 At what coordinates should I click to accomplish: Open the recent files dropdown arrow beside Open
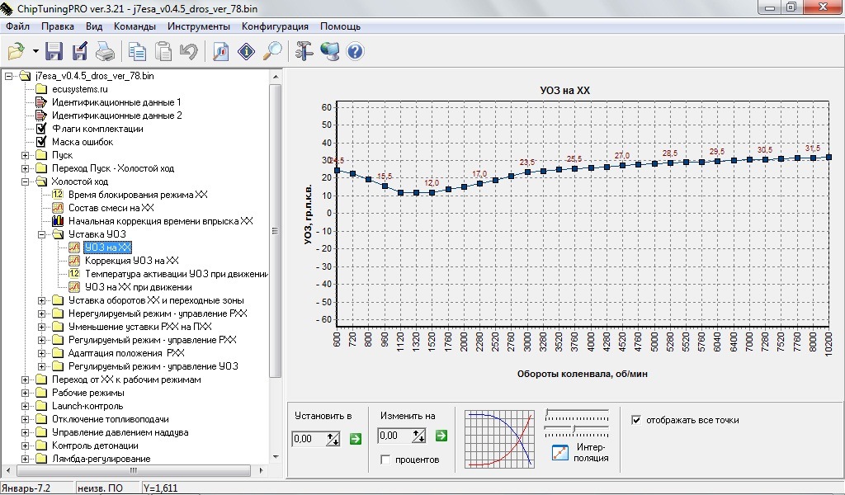[35, 51]
